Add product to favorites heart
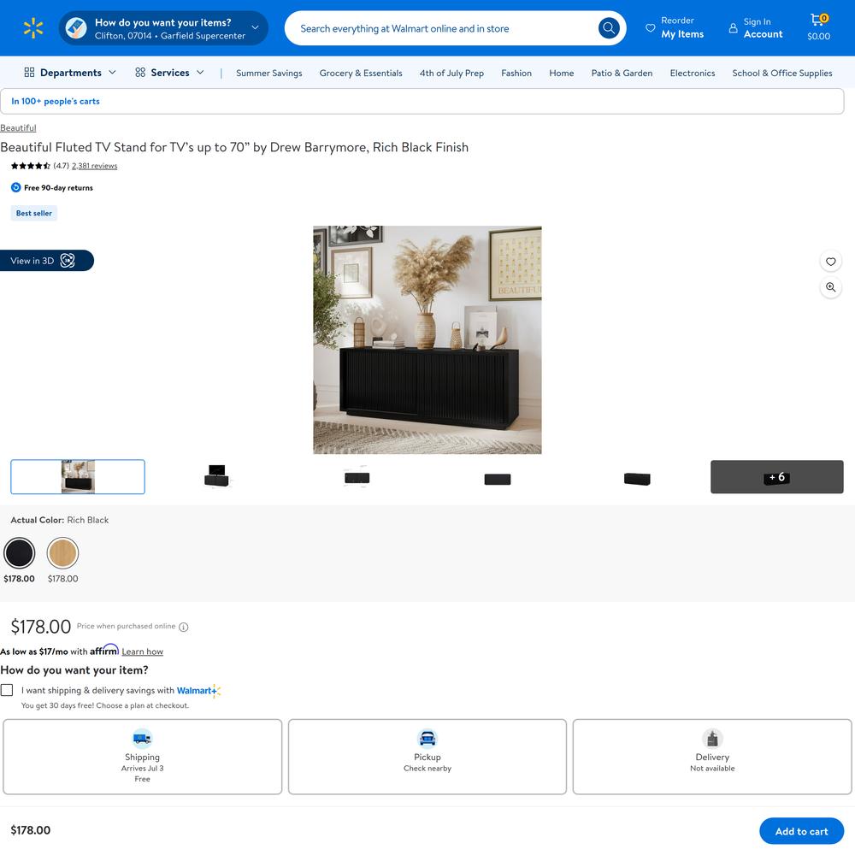This screenshot has height=855, width=855. pyautogui.click(x=830, y=262)
